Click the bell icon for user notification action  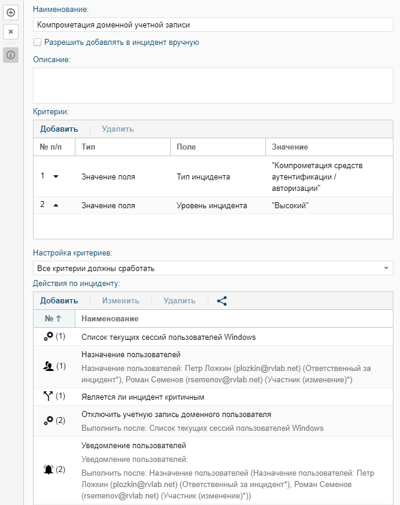[49, 470]
